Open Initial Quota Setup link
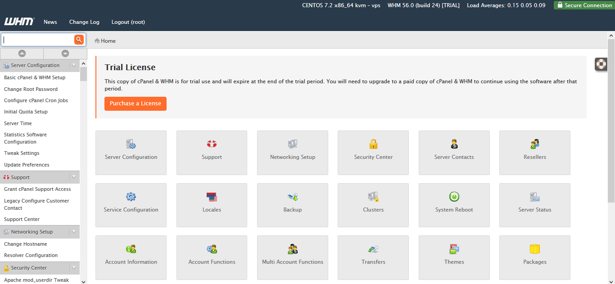 coord(26,112)
